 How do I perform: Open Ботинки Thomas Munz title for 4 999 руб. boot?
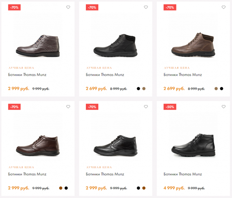pyautogui.click(x=183, y=174)
